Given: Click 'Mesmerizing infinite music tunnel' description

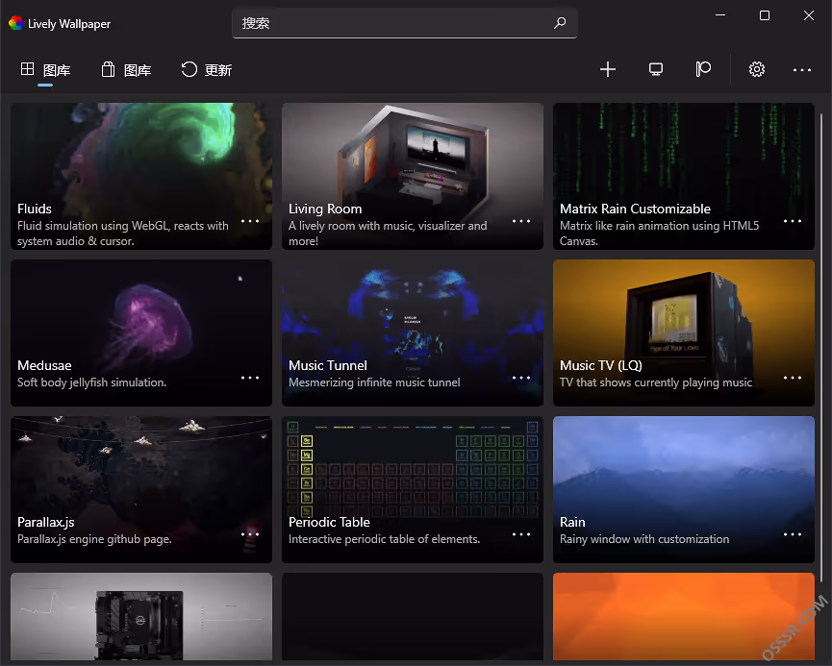Looking at the screenshot, I should 374,382.
